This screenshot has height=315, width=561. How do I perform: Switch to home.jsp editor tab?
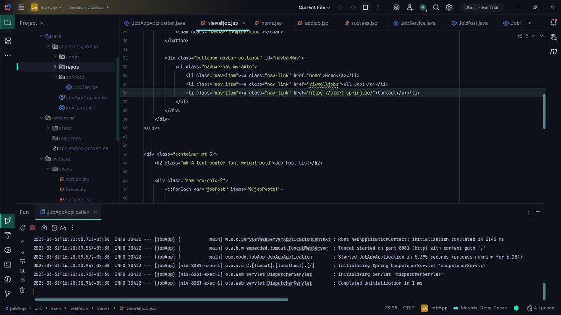click(x=268, y=23)
